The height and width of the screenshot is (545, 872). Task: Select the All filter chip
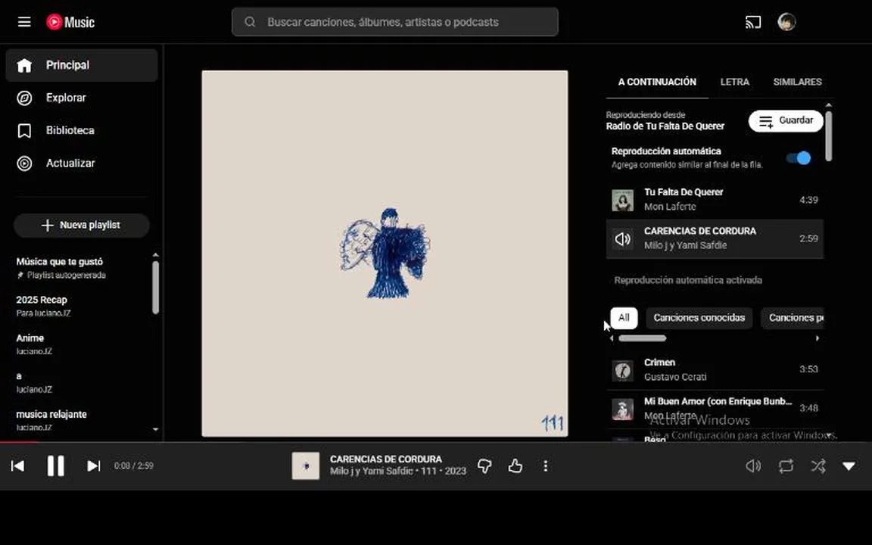(624, 318)
